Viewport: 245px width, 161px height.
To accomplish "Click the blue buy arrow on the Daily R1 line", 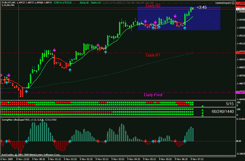I will (x=105, y=52).
